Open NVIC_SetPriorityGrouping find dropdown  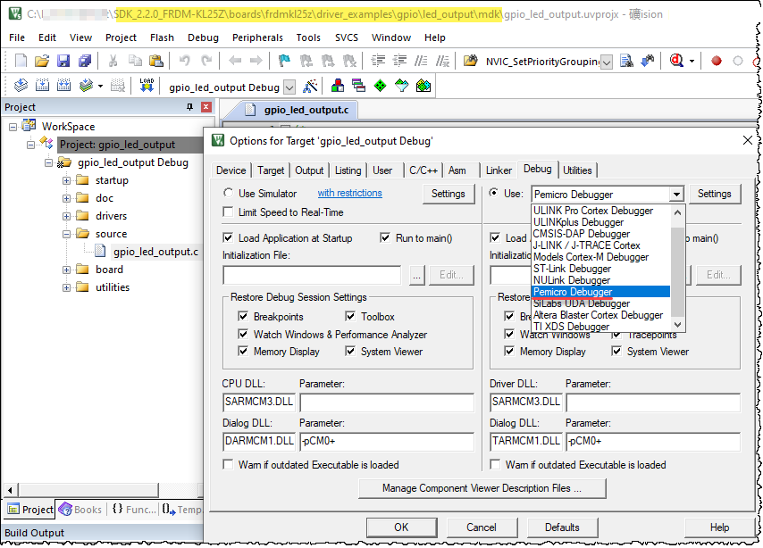(x=607, y=62)
